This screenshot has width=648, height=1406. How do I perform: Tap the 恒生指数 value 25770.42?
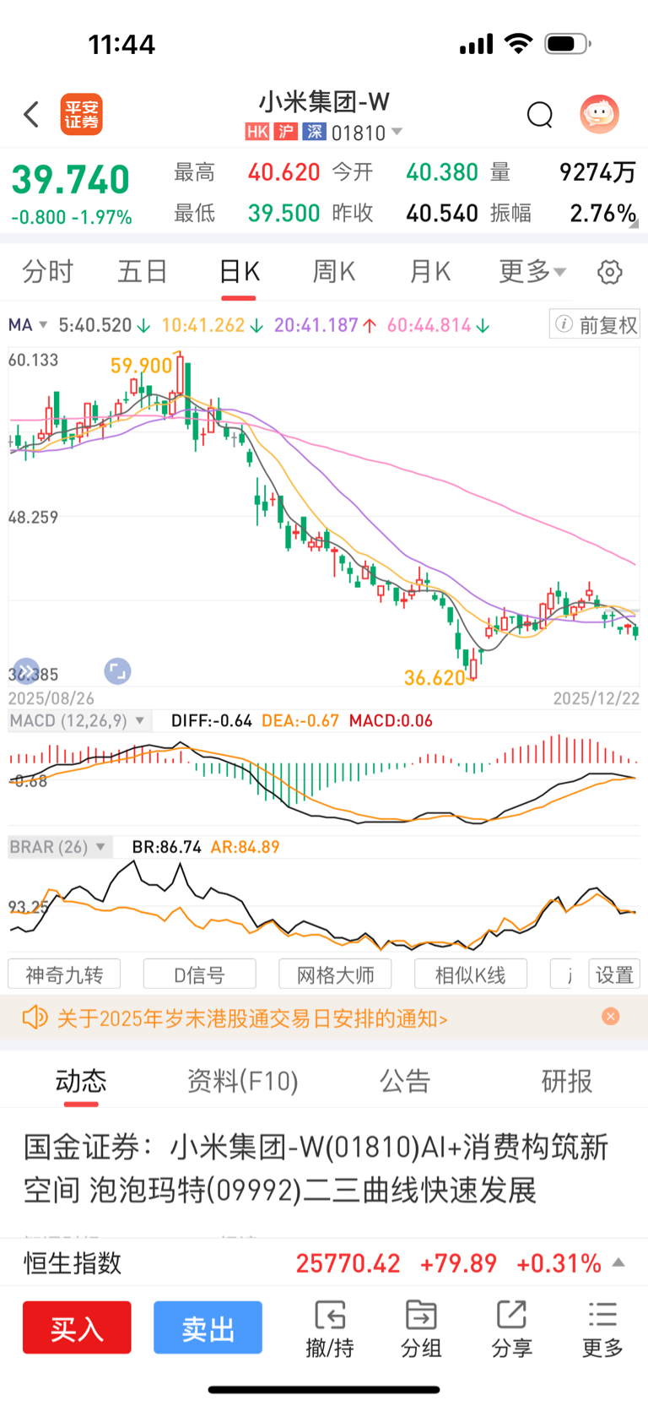coord(348,1263)
